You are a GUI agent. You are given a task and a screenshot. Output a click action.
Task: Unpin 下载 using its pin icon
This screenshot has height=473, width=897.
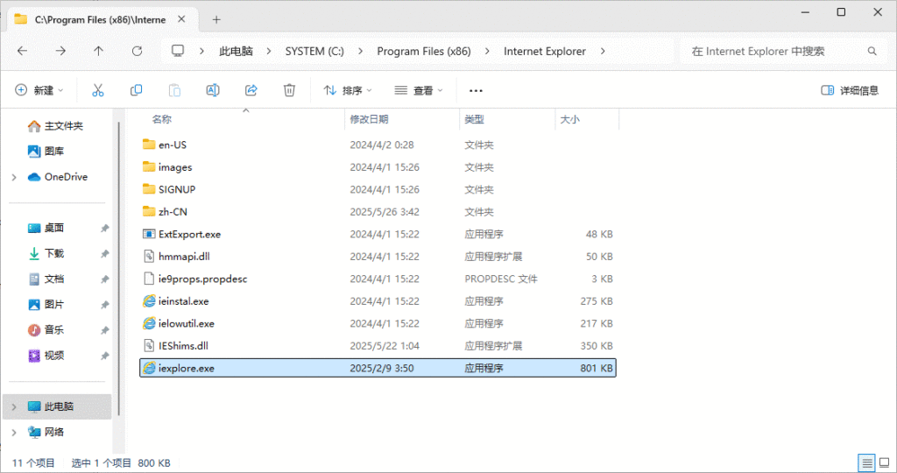[x=105, y=253]
